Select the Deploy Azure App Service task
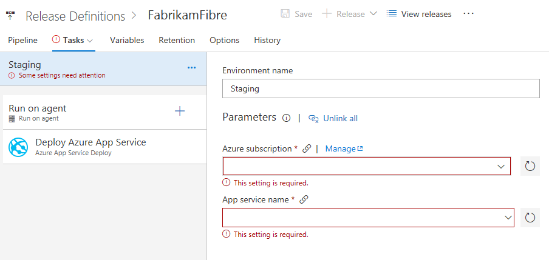This screenshot has width=549, height=260. point(104,147)
